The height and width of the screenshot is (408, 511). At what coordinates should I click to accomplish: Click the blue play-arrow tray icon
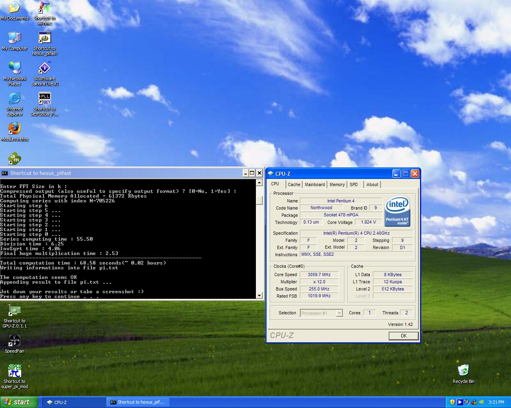coord(460,402)
